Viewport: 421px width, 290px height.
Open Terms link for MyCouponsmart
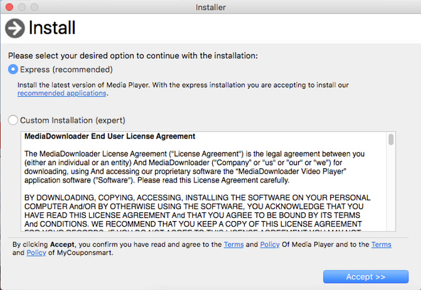tap(381, 245)
